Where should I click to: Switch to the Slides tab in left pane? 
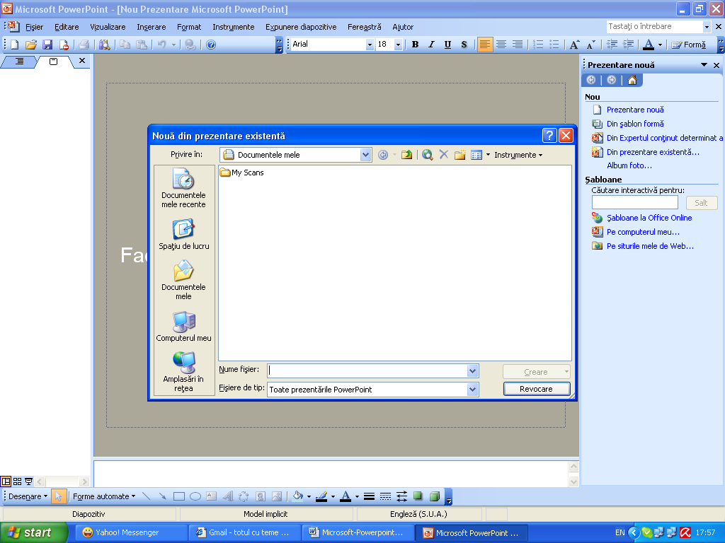(54, 61)
